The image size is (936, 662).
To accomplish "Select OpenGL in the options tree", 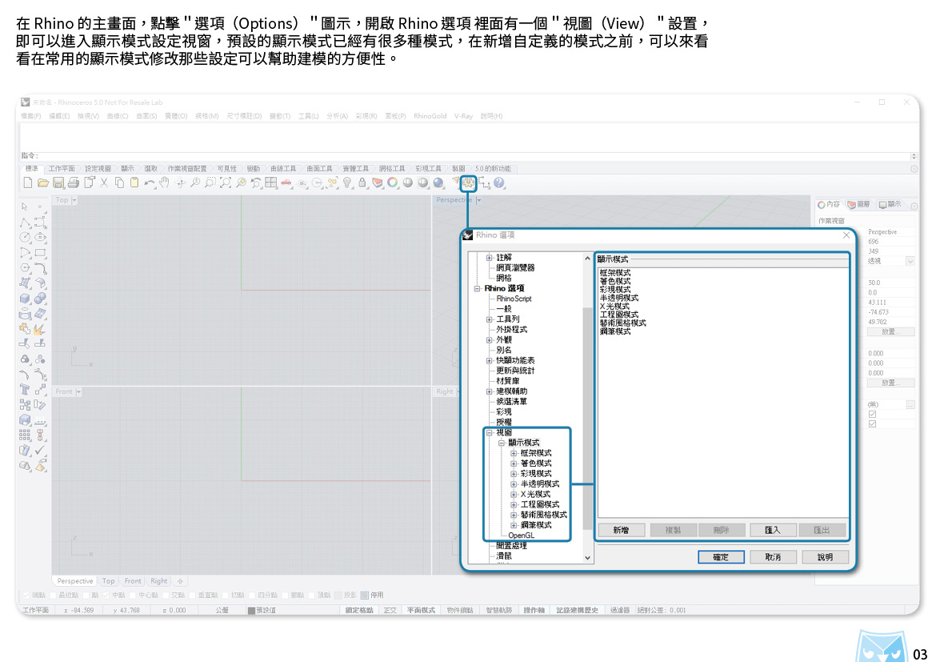I will click(521, 536).
